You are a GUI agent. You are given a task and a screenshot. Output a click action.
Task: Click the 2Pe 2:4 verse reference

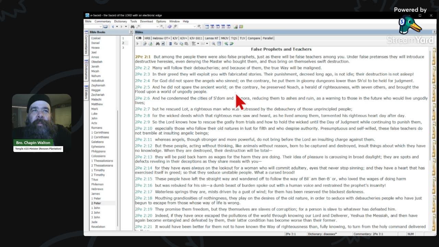(142, 81)
